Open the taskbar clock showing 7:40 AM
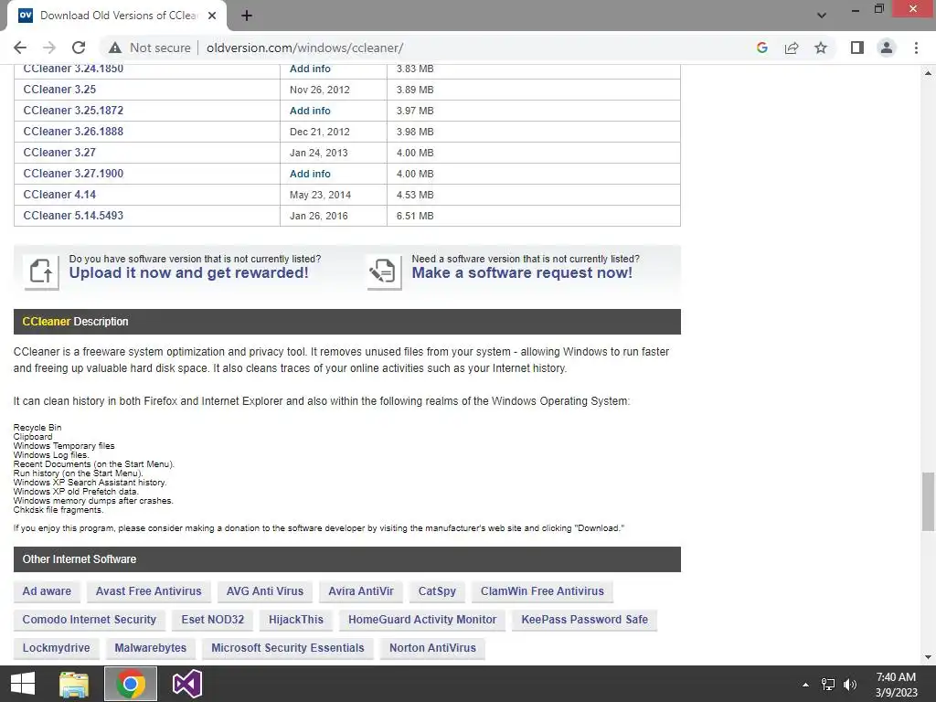 pos(896,685)
